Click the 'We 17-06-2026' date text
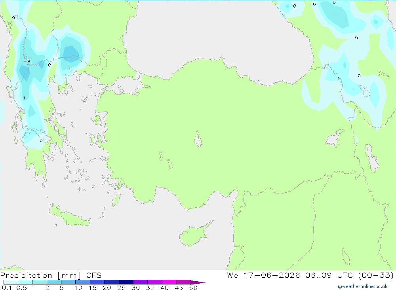Screen dimensions: 396x290 263,275
